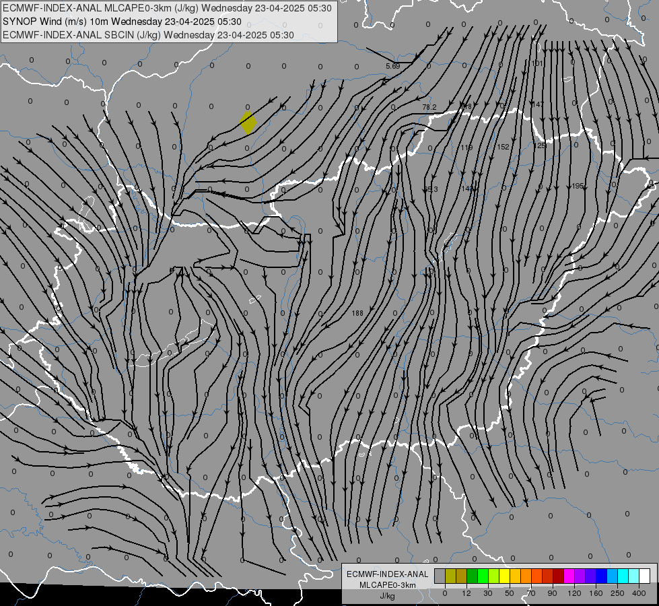This screenshot has height=606, width=659.
Task: Click the map value 5.69
Action: [393, 66]
